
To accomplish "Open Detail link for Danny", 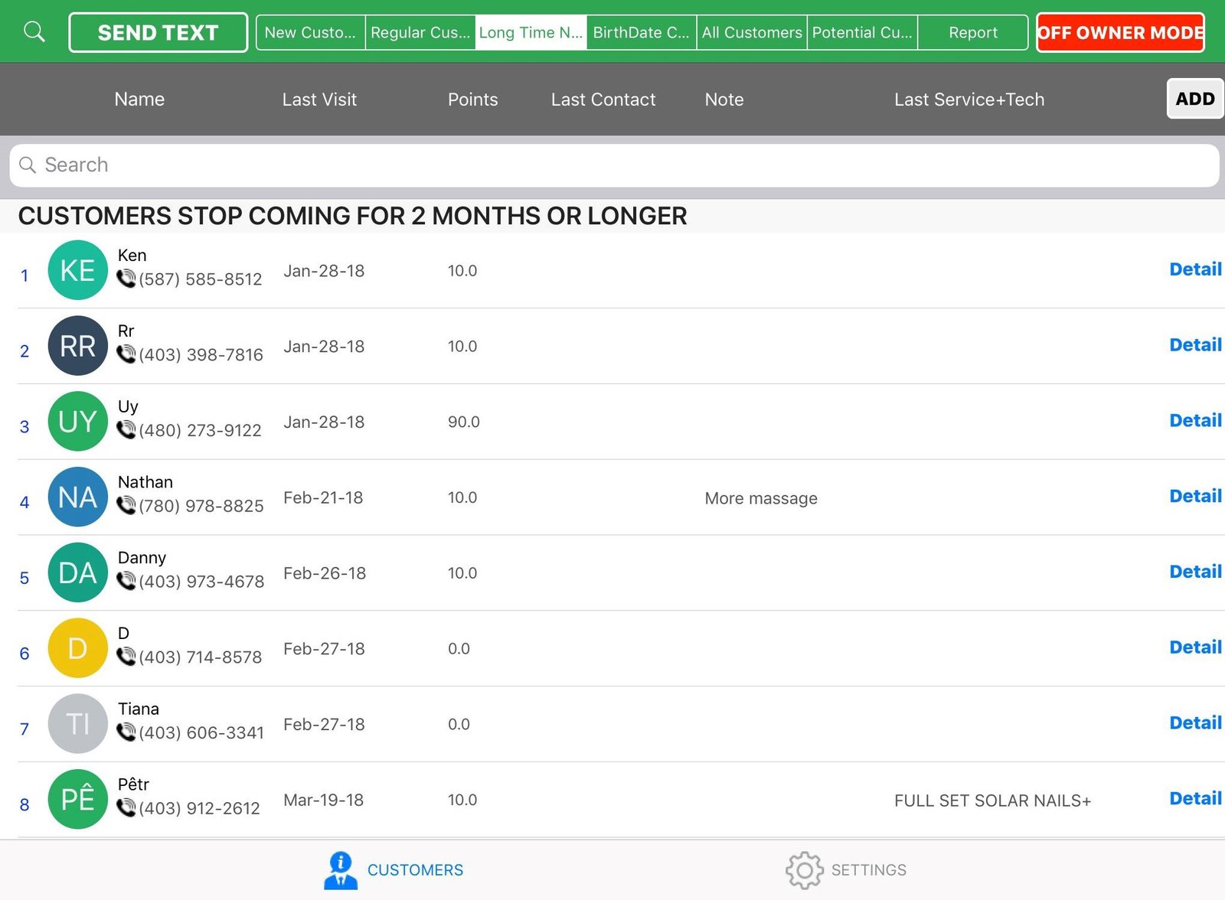I will tap(1194, 572).
